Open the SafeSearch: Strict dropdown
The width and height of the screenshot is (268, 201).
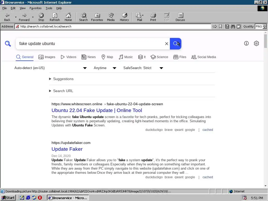[x=143, y=68]
